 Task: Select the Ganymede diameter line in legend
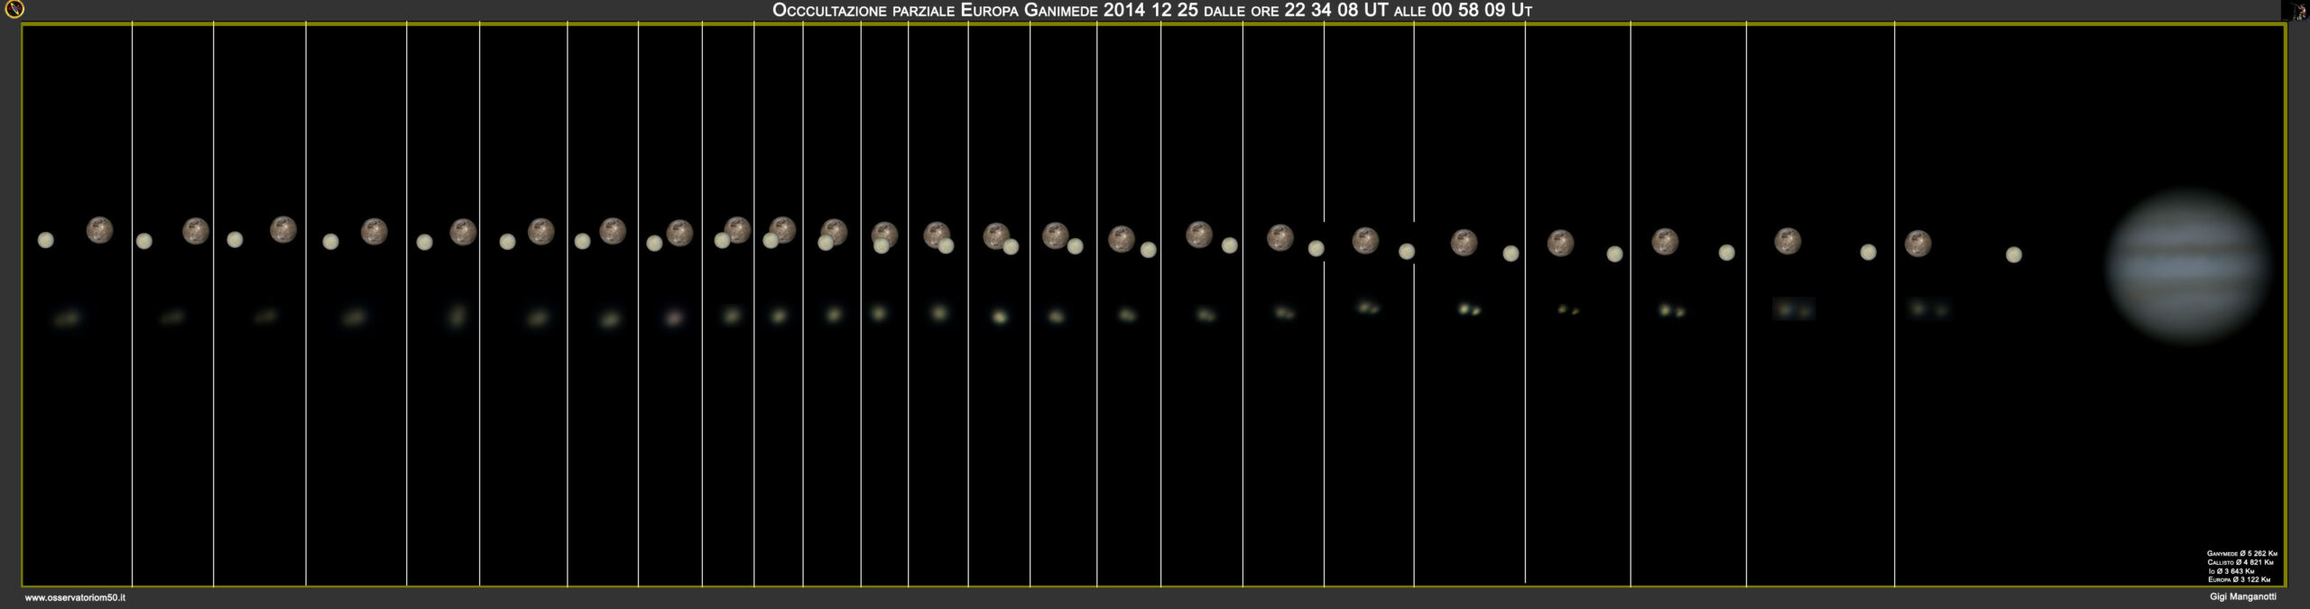[x=2241, y=553]
